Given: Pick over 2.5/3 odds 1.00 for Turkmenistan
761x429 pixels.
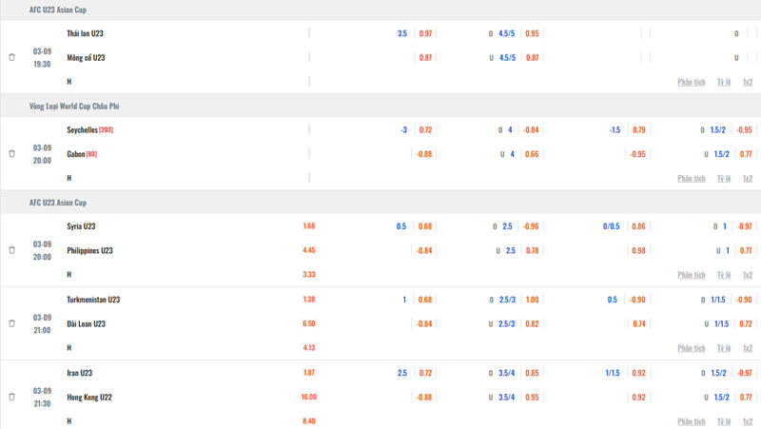Looking at the screenshot, I should 533,300.
